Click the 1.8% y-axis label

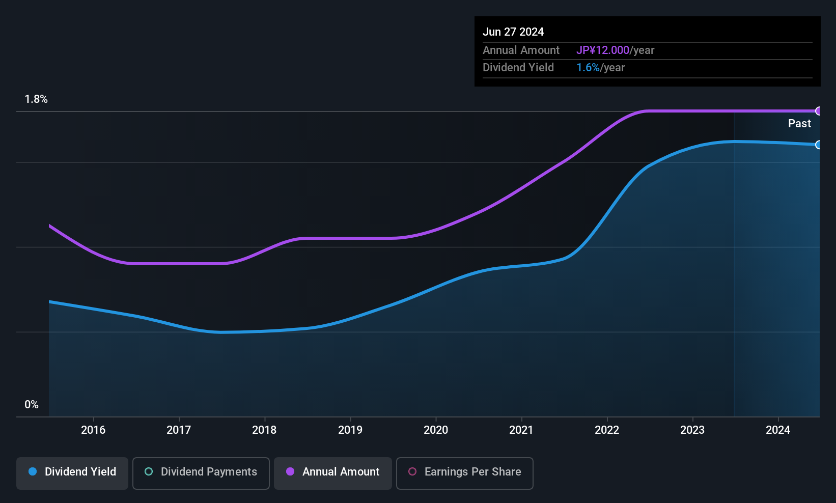pos(36,99)
